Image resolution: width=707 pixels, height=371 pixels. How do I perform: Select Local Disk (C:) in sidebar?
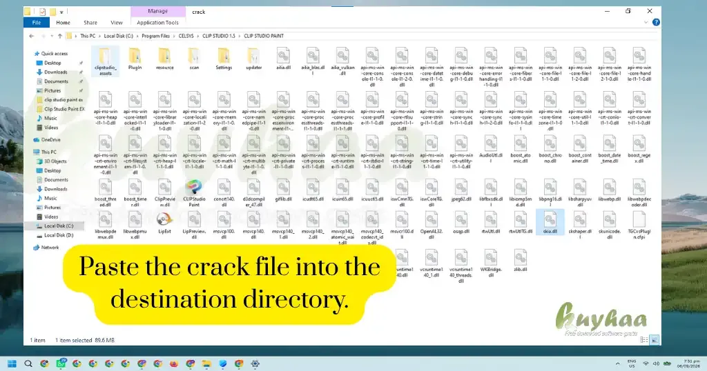point(55,225)
